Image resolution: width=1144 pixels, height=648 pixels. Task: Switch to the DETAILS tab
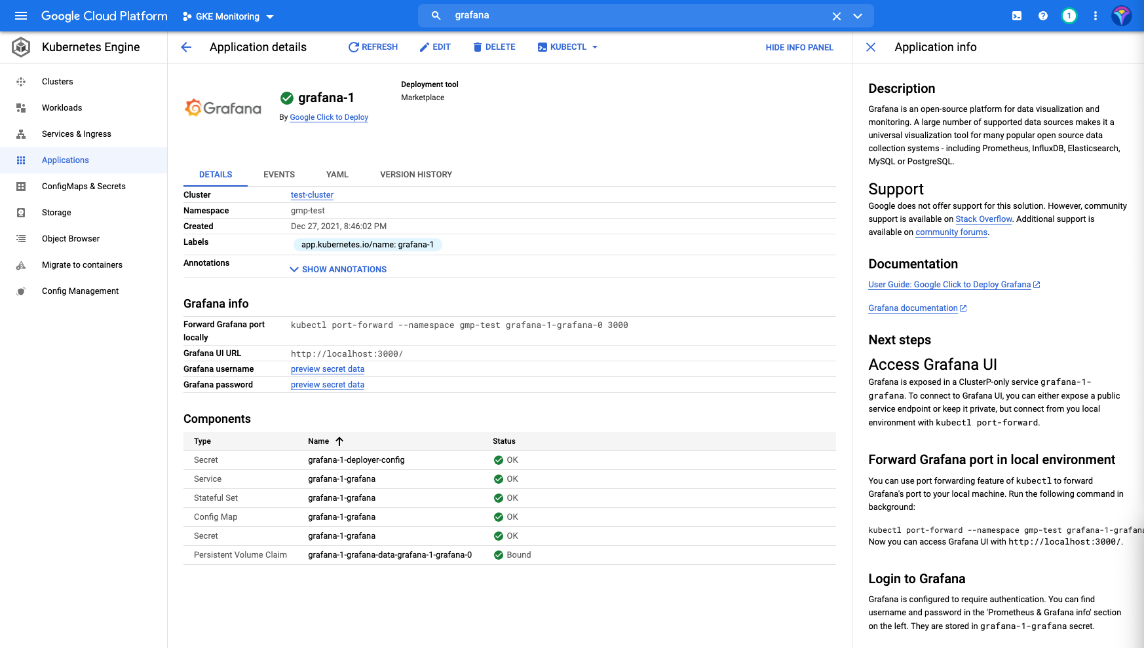[x=216, y=175]
